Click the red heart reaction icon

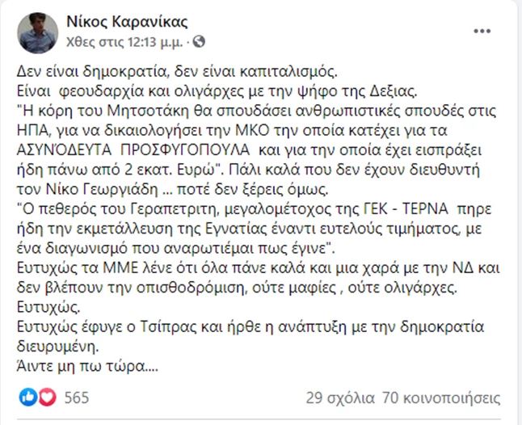tap(46, 397)
